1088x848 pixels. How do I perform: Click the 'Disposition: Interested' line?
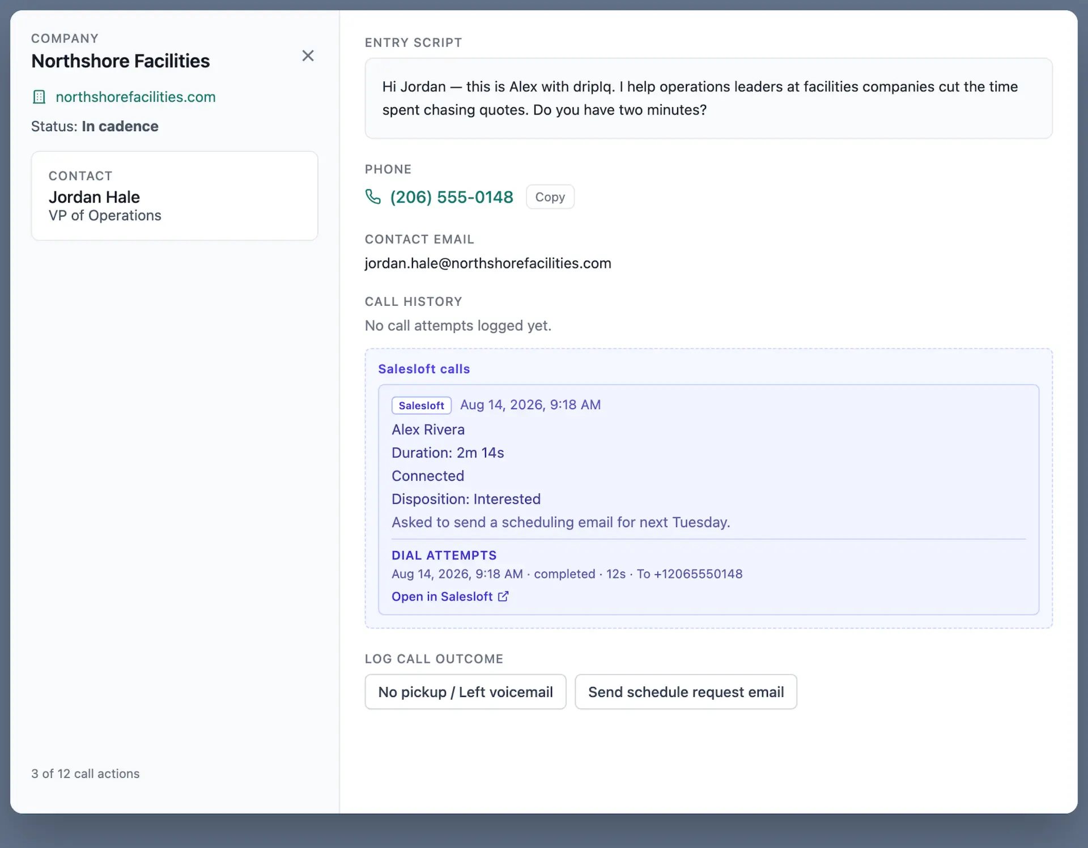(466, 500)
